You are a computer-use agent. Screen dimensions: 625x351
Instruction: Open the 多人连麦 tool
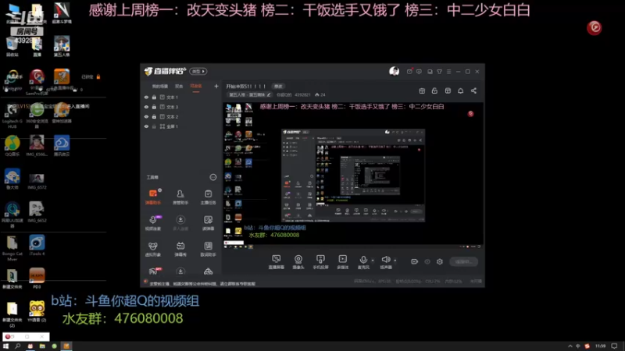pos(180,223)
